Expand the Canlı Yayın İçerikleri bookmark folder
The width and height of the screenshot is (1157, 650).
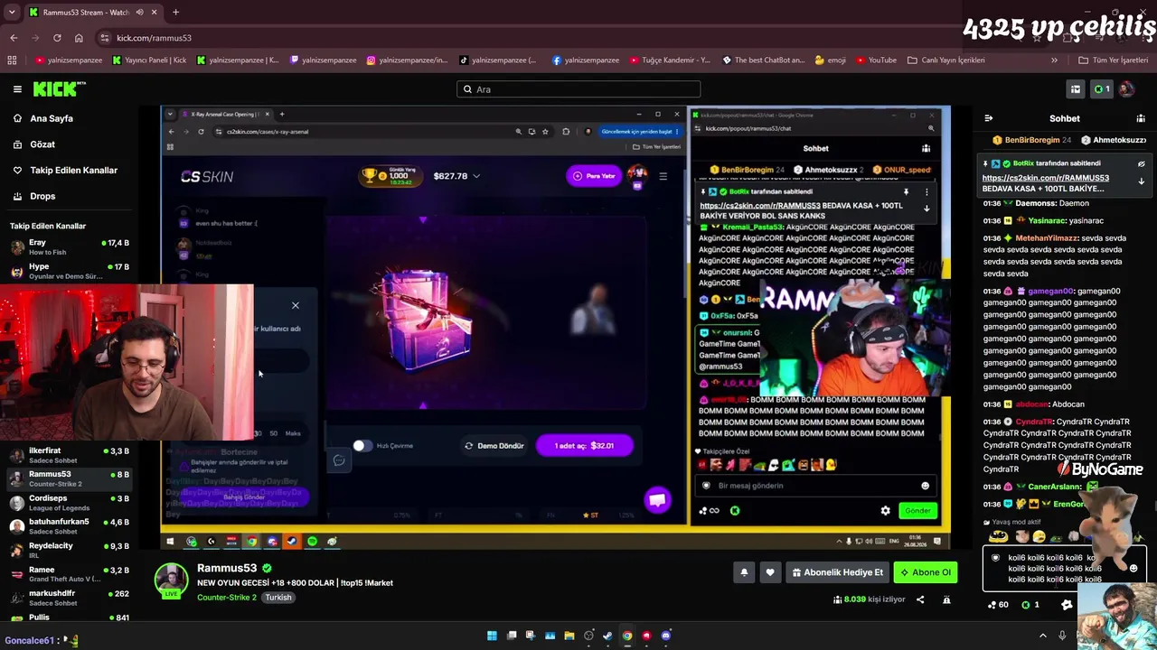(945, 60)
